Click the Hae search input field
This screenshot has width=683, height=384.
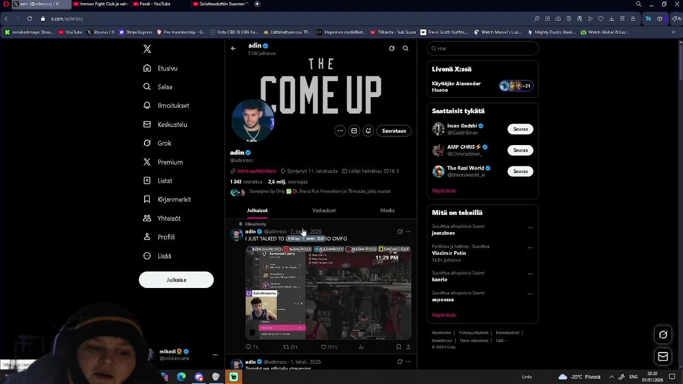483,49
